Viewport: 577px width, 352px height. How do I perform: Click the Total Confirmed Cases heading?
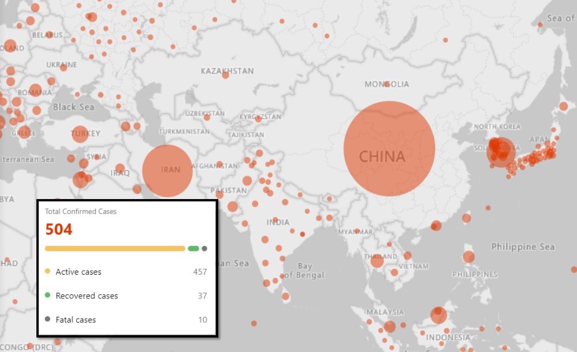pyautogui.click(x=81, y=212)
